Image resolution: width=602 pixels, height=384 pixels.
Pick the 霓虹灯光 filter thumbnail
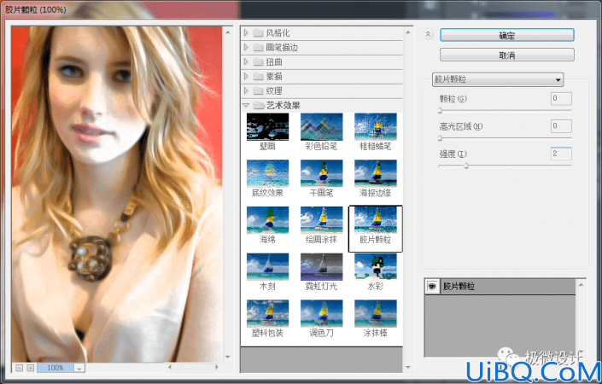coord(321,267)
